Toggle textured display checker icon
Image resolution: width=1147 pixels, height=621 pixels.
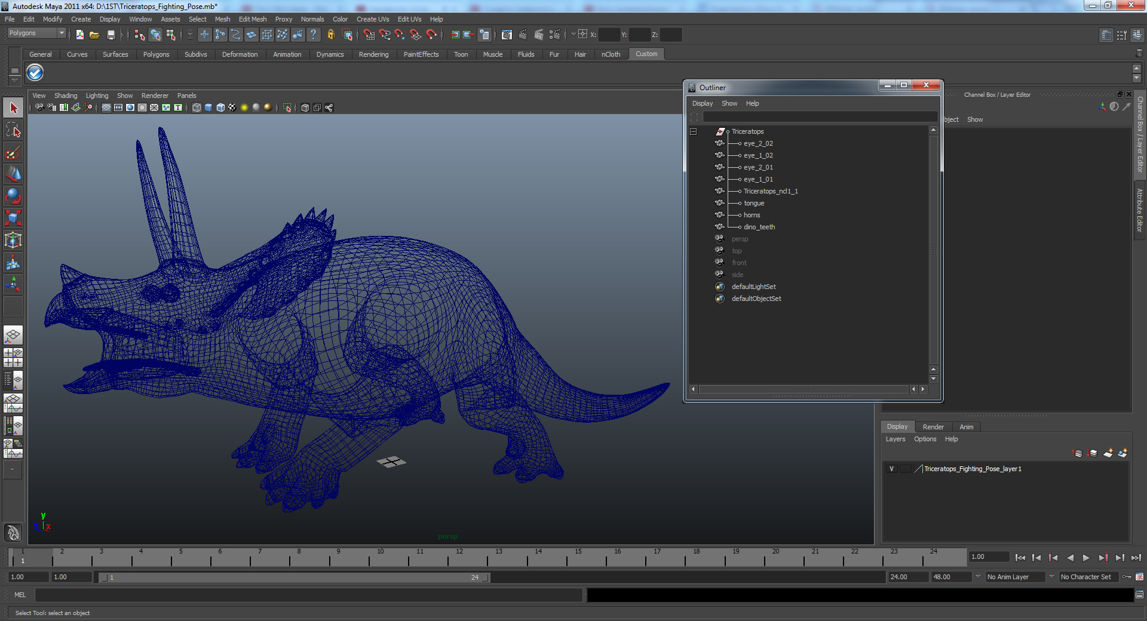pyautogui.click(x=232, y=107)
